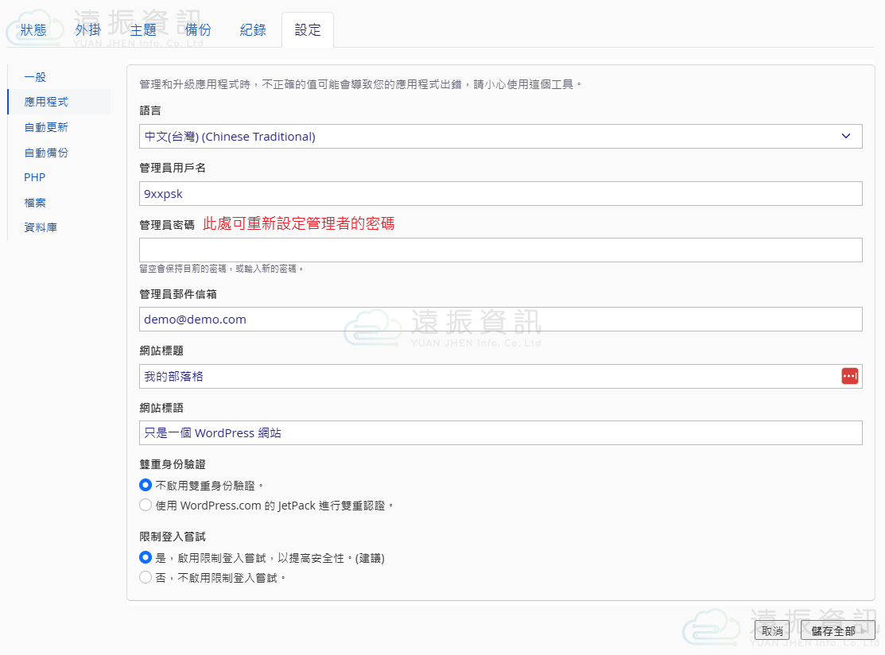Image resolution: width=885 pixels, height=655 pixels.
Task: Click into the 管理員密碼 password field
Action: point(500,250)
